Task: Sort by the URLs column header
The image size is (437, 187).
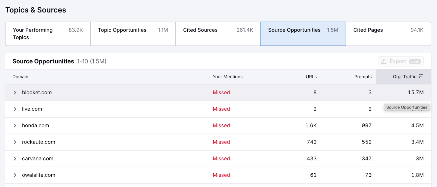Action: click(311, 77)
